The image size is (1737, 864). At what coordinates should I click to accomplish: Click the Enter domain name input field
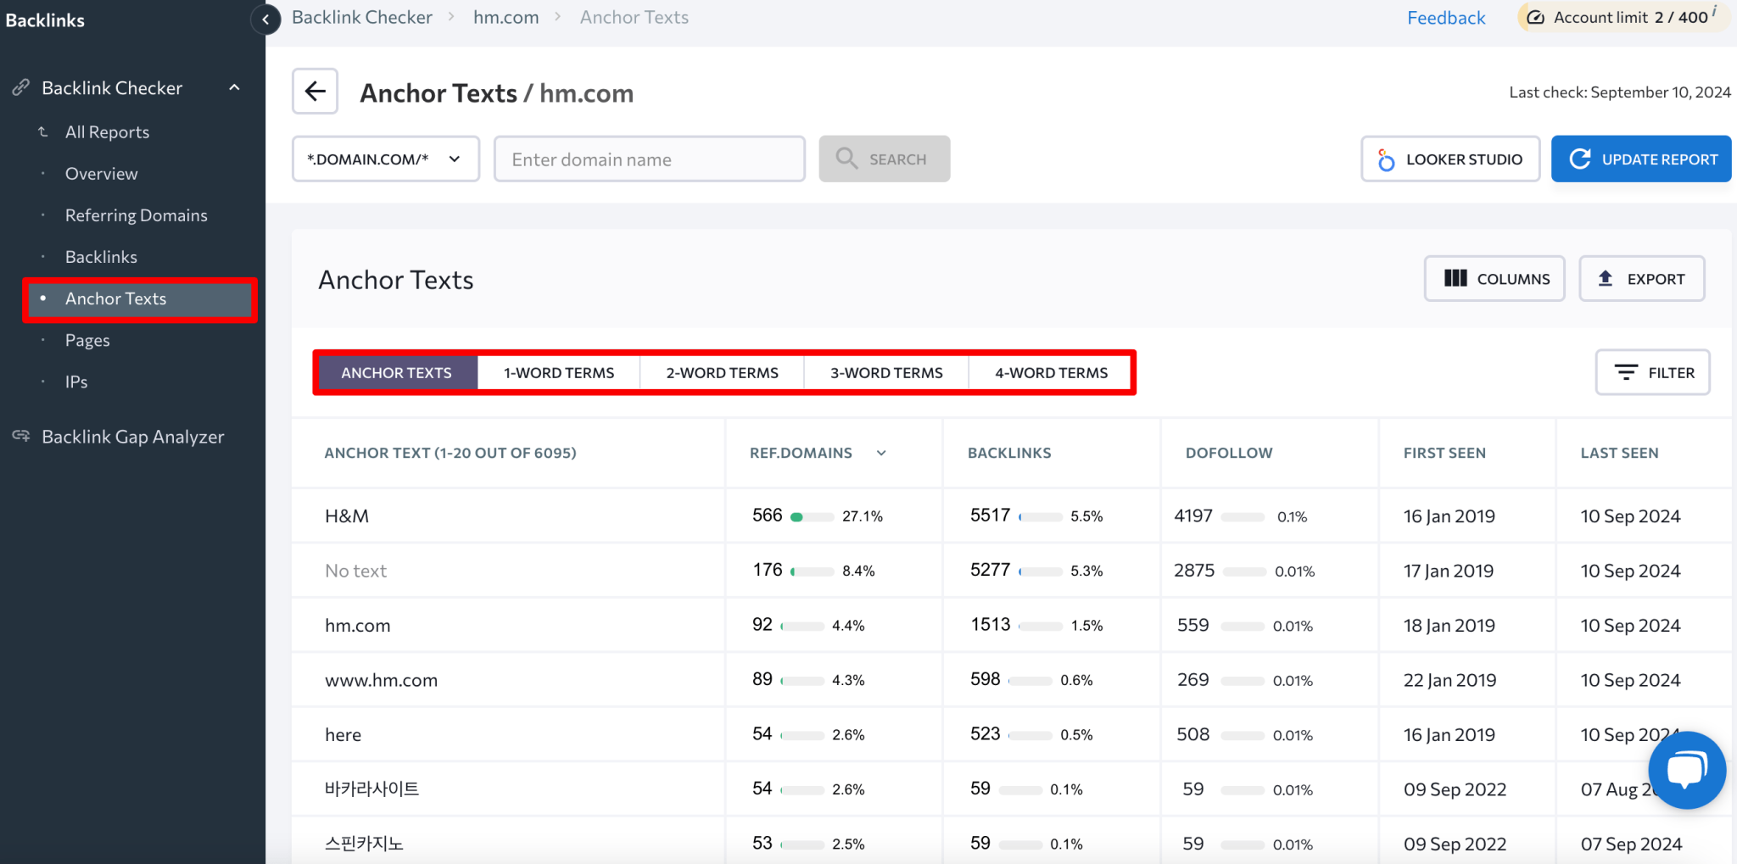pyautogui.click(x=649, y=159)
